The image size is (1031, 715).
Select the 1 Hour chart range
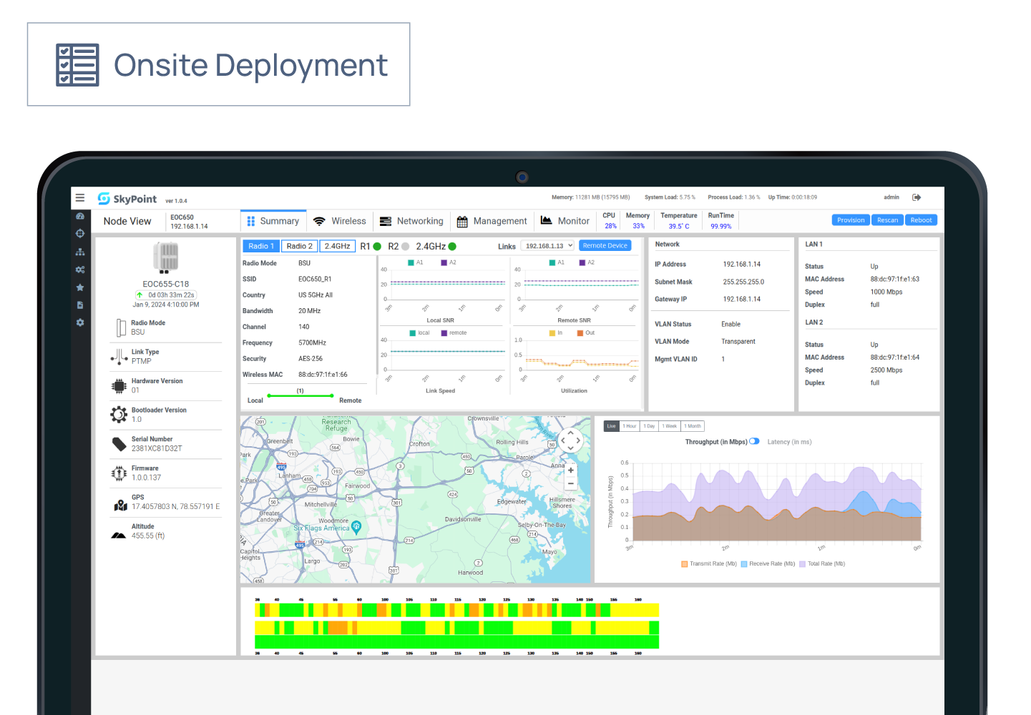(630, 425)
